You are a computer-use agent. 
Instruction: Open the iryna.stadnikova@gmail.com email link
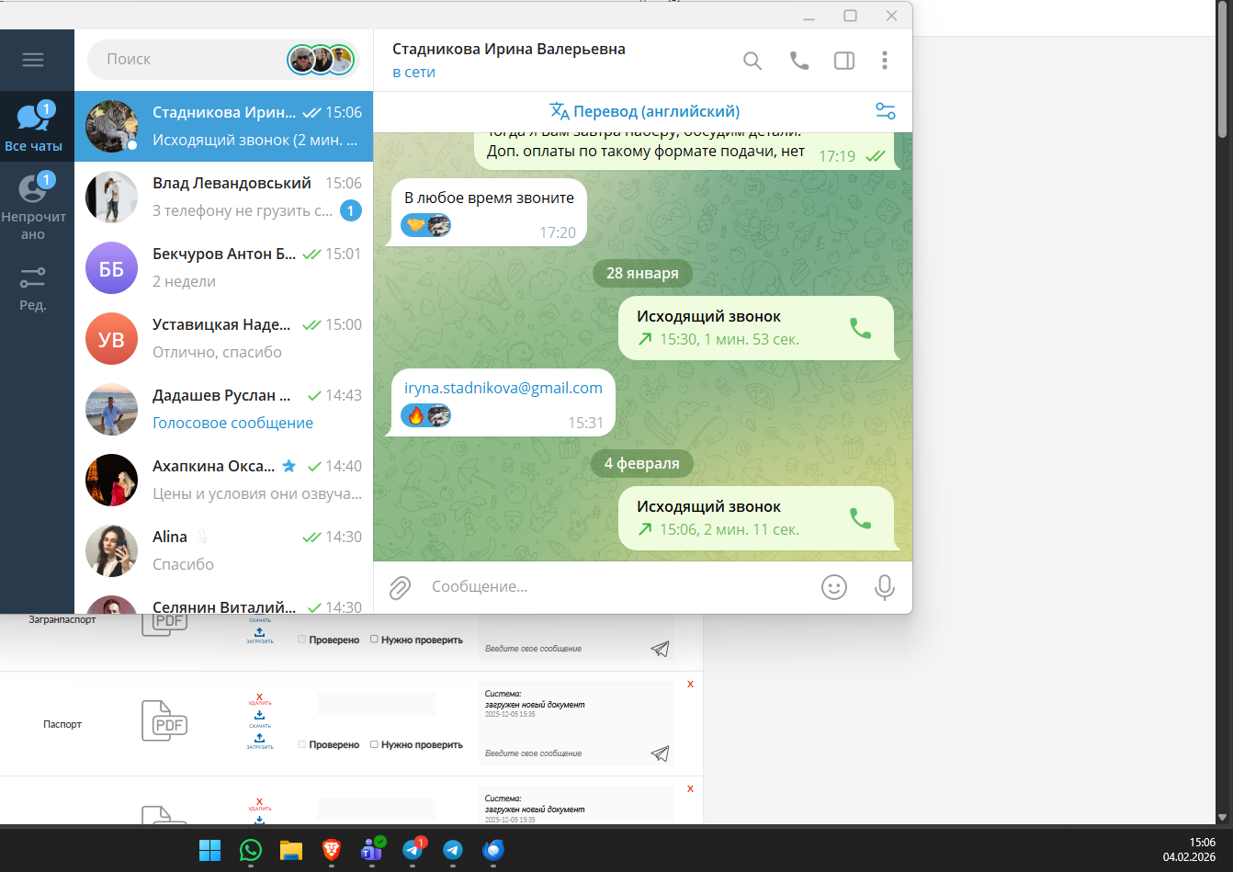point(503,388)
